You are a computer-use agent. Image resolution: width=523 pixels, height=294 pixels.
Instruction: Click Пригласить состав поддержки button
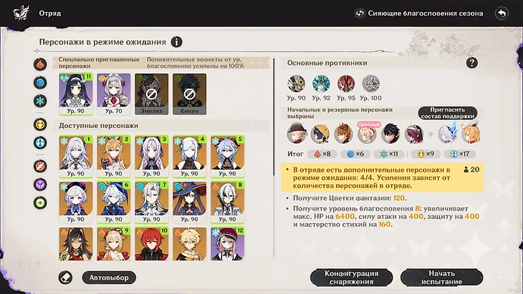[447, 113]
